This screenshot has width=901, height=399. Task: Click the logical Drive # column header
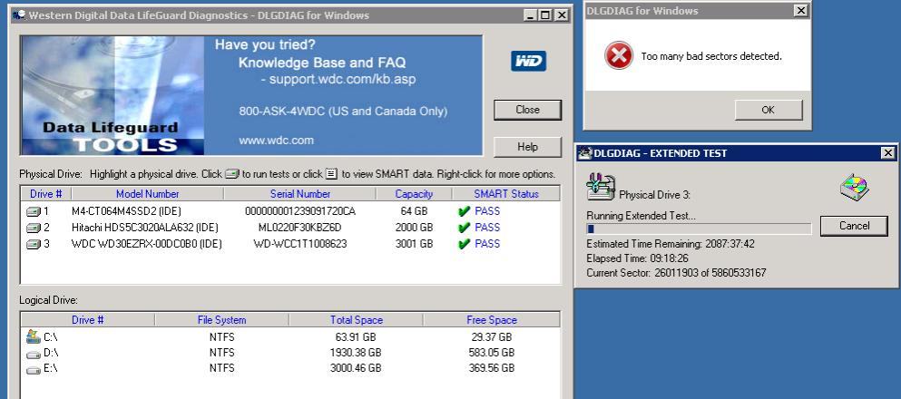tap(88, 320)
